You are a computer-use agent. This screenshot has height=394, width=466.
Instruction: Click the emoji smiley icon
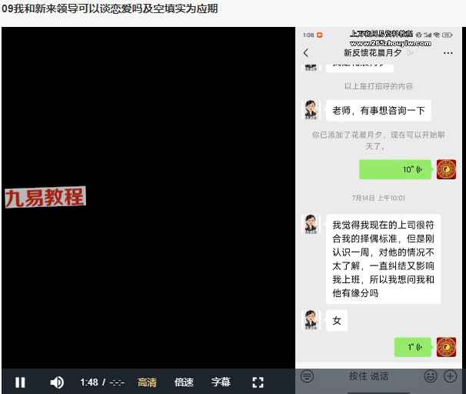(x=431, y=376)
